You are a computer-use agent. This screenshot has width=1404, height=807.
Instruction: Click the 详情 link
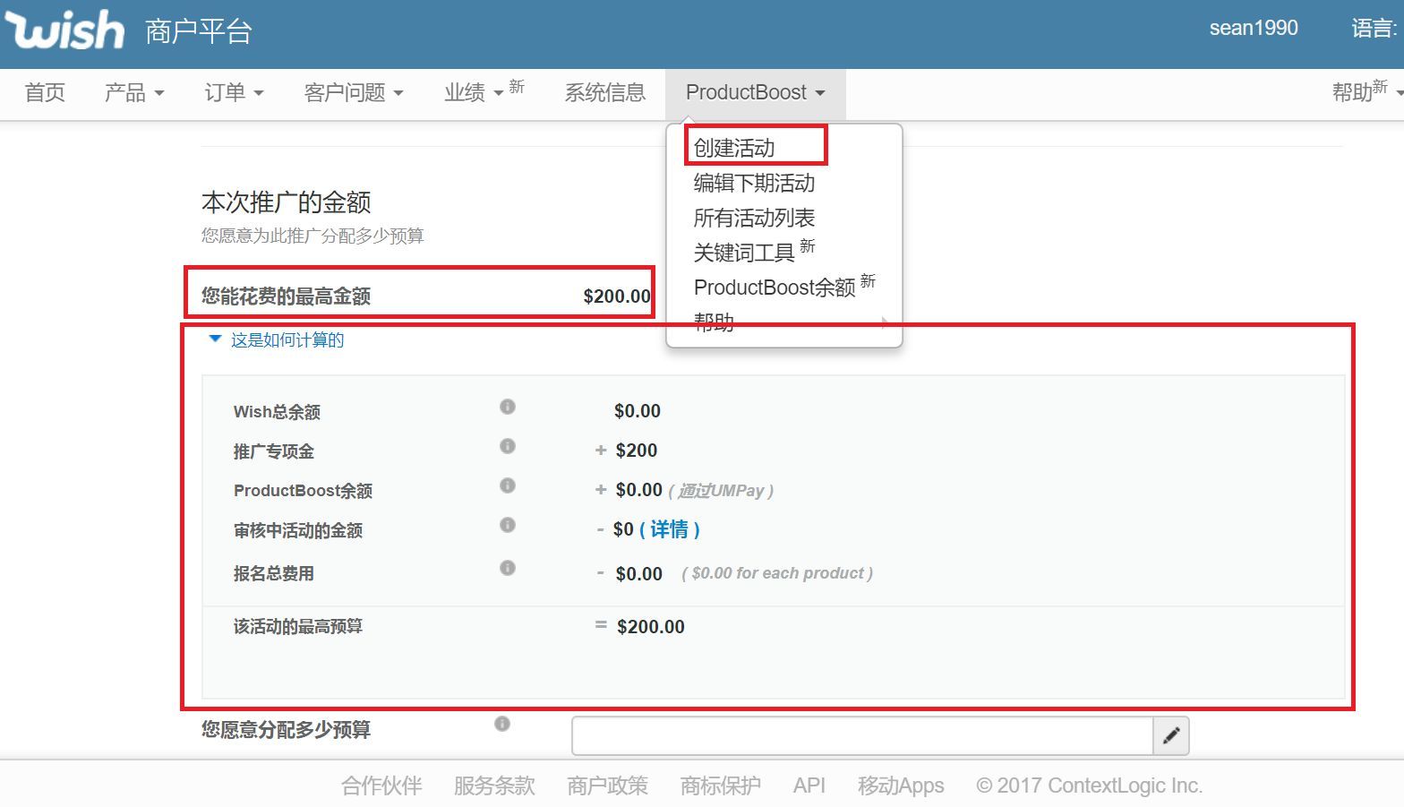669,529
